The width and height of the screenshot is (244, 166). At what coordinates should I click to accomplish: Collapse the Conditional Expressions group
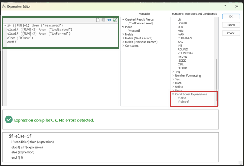point(173,94)
